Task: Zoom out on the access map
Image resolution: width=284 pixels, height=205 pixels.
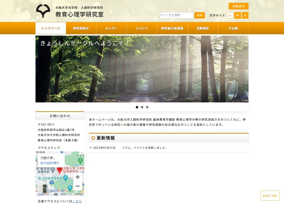Action: point(78,186)
